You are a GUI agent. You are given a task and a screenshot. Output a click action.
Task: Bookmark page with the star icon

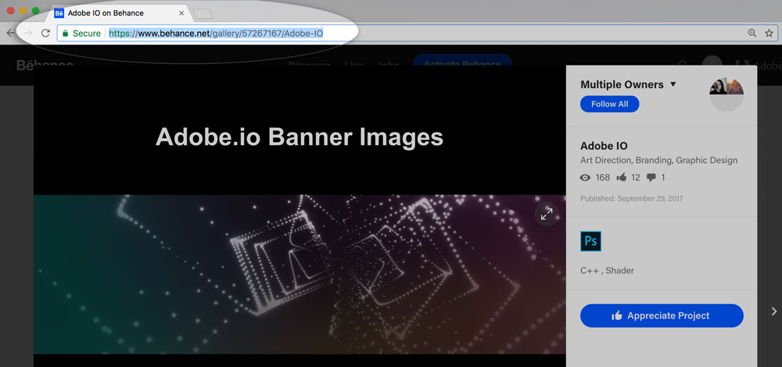(769, 34)
